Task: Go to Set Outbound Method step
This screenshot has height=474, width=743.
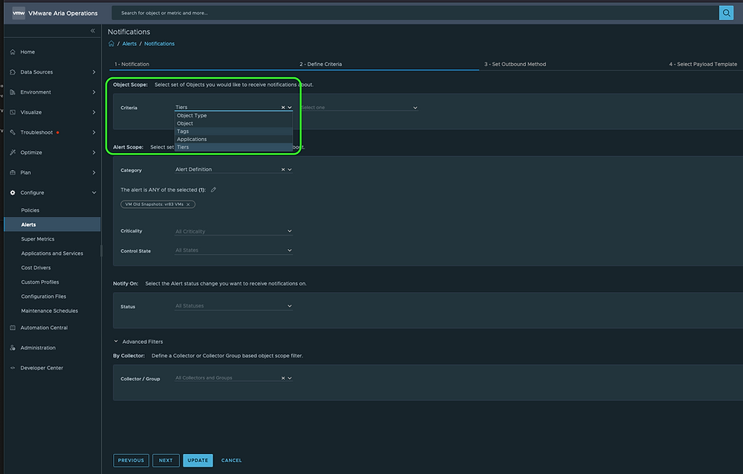Action: coord(515,65)
